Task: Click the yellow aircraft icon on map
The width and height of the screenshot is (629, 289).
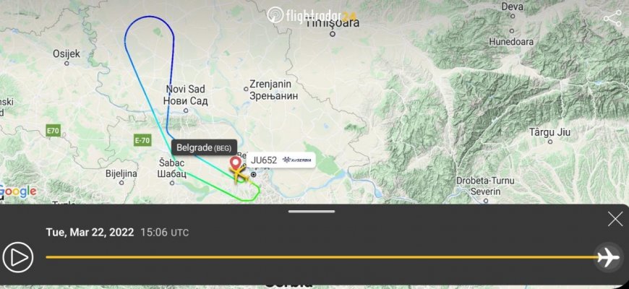Action: point(239,175)
